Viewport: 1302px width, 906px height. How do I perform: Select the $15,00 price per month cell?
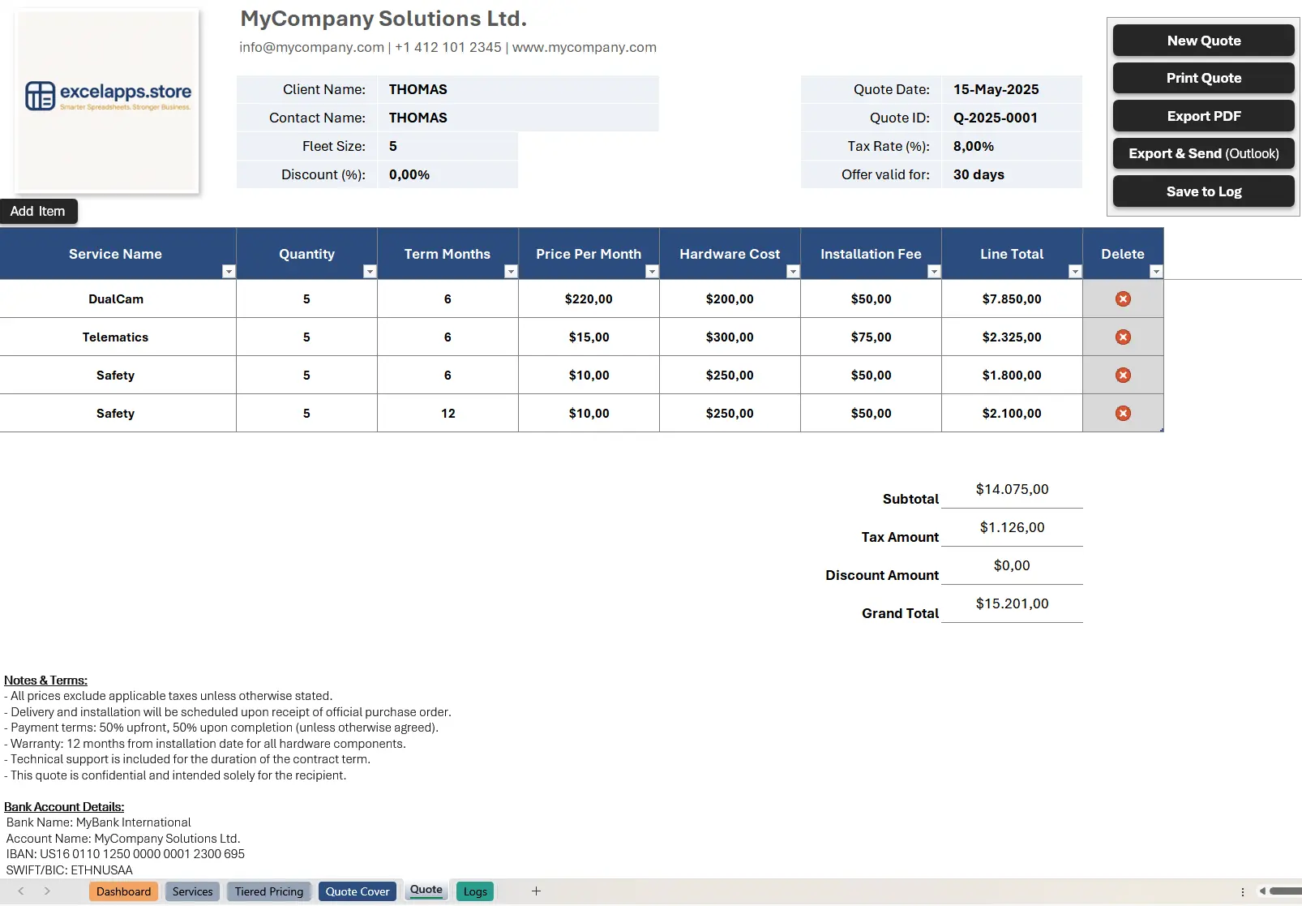coord(589,337)
